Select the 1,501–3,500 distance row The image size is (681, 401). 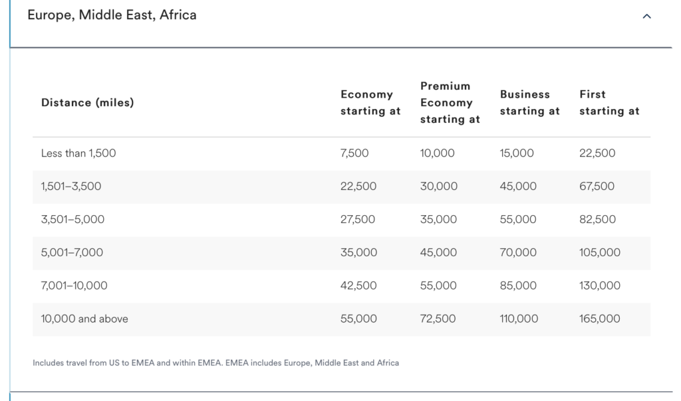coord(341,187)
